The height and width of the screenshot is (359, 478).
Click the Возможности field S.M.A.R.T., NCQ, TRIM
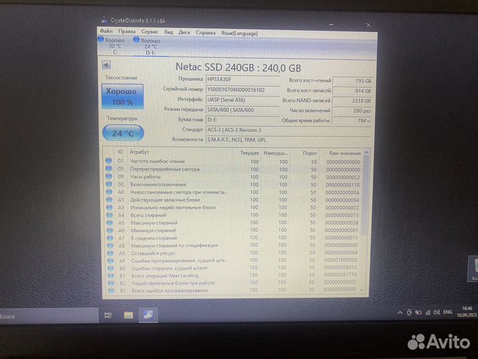pyautogui.click(x=288, y=140)
